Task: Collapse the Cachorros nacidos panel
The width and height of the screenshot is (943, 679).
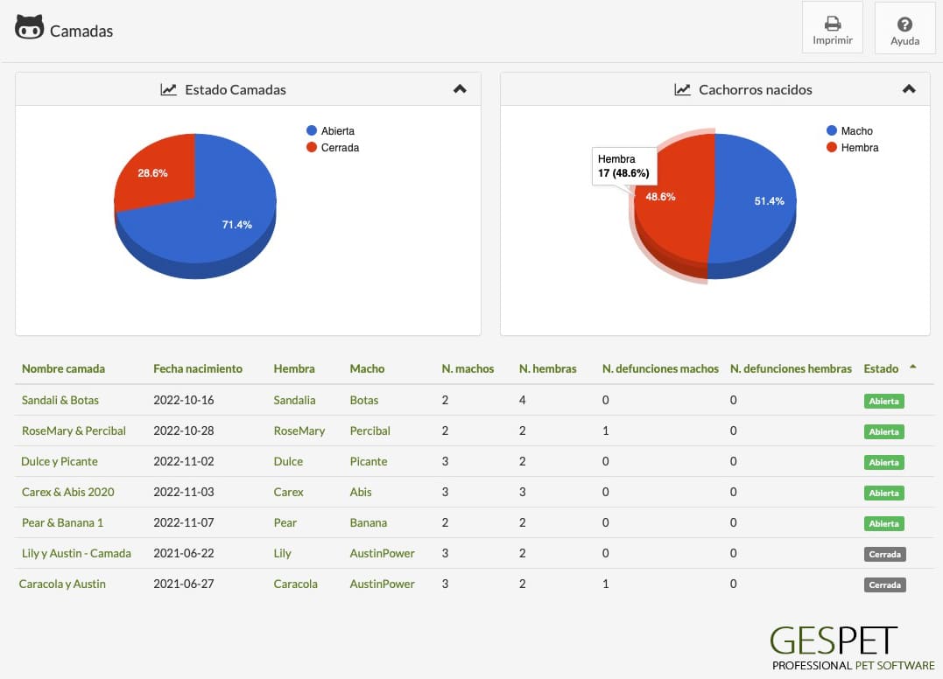Action: pos(909,89)
